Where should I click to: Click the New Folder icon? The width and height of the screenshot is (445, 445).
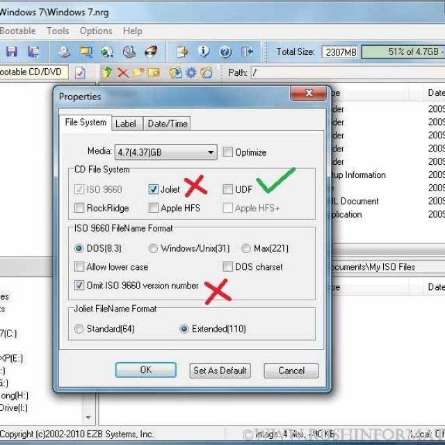138,72
